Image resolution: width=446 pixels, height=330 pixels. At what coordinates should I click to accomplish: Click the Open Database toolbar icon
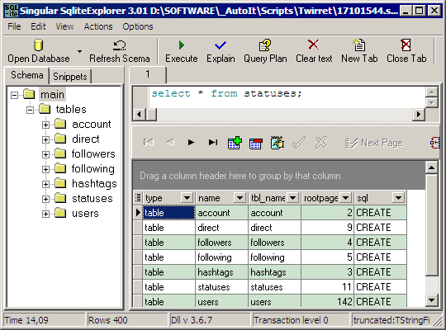coord(38,45)
